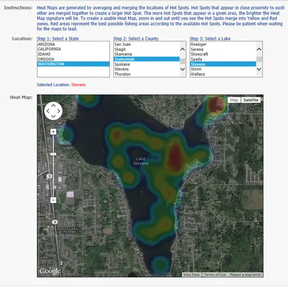Pan the map up with the top arrow

(53, 106)
